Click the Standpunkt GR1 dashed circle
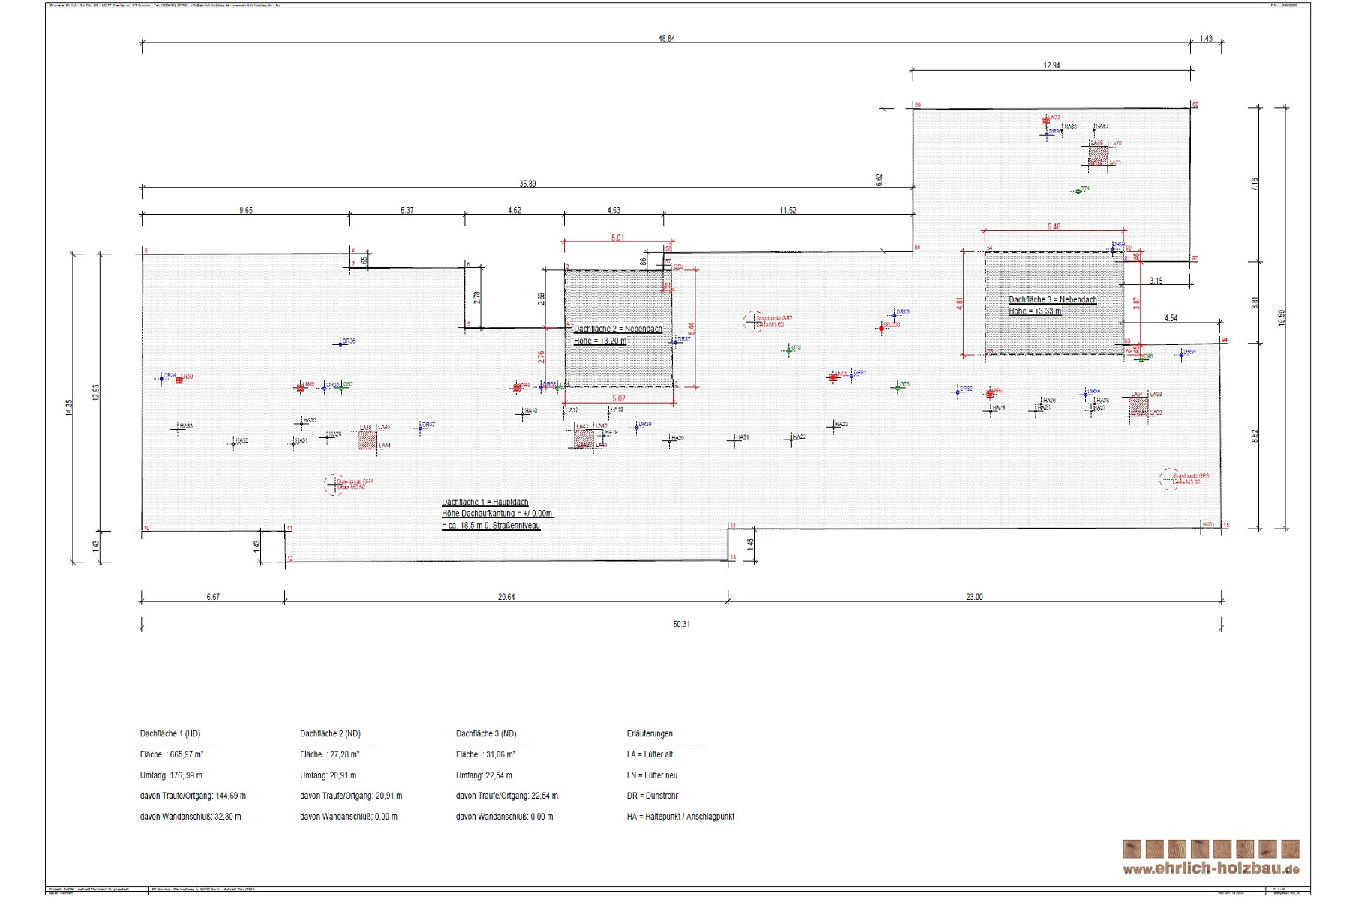Screen dimensions: 1350x900 click(333, 484)
